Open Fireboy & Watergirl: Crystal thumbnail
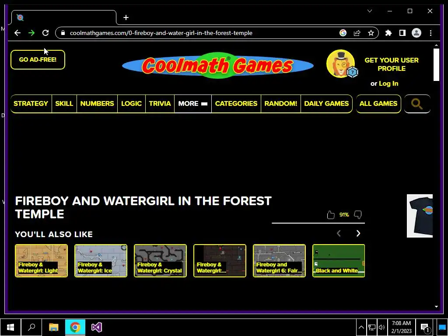Screen dimensions: 448x336 (160, 261)
